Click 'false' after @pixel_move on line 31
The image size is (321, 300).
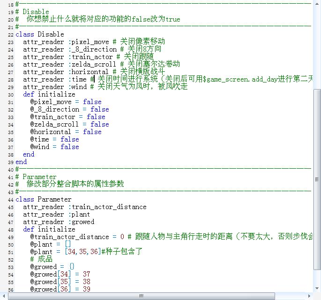click(x=92, y=102)
